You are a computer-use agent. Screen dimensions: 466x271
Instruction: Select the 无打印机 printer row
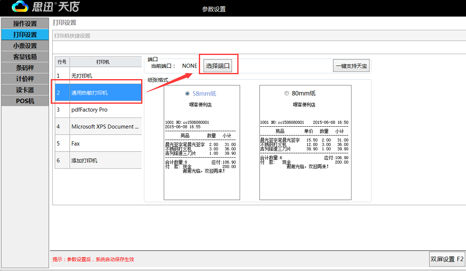[98, 75]
